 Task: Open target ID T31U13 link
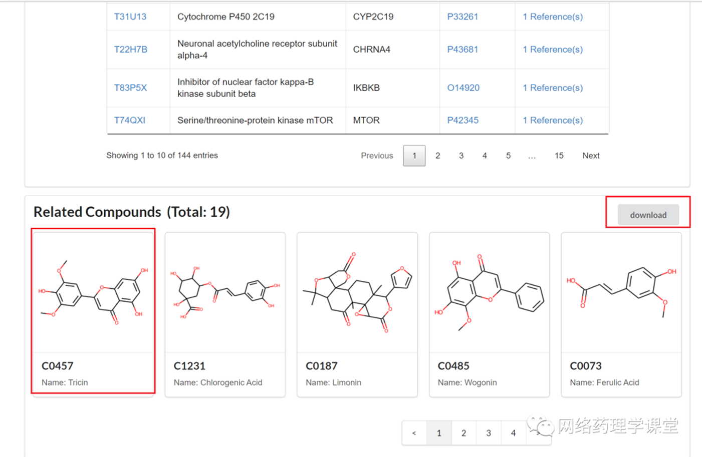(130, 17)
